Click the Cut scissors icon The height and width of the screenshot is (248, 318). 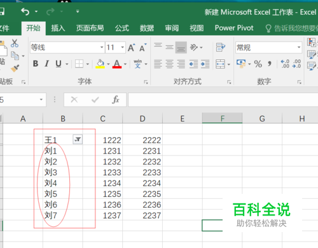(x=15, y=43)
